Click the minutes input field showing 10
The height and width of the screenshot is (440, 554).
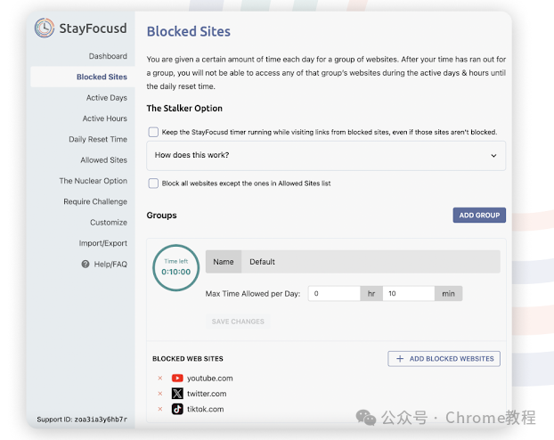[x=409, y=294]
